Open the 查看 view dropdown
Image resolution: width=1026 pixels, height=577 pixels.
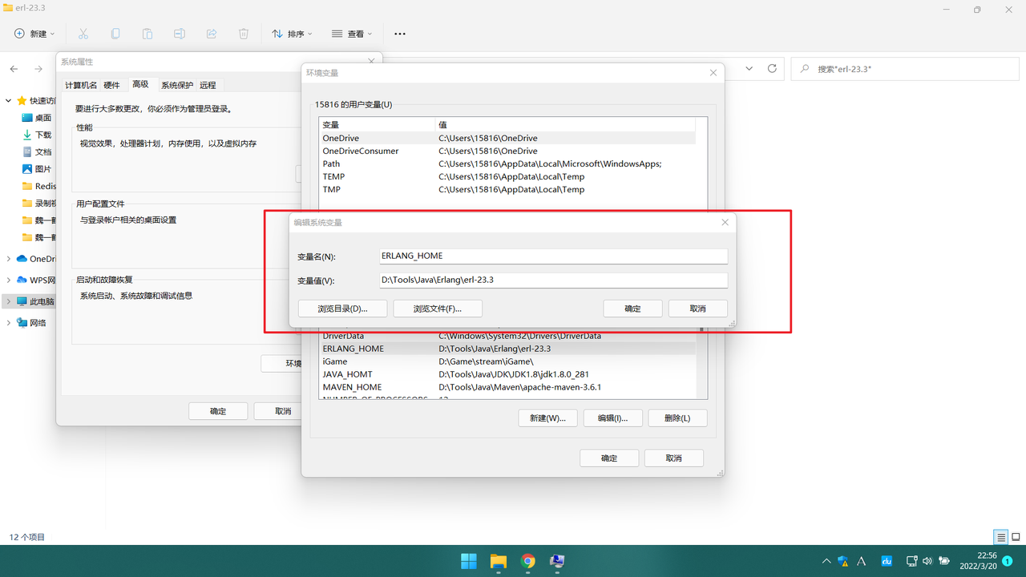(x=353, y=34)
